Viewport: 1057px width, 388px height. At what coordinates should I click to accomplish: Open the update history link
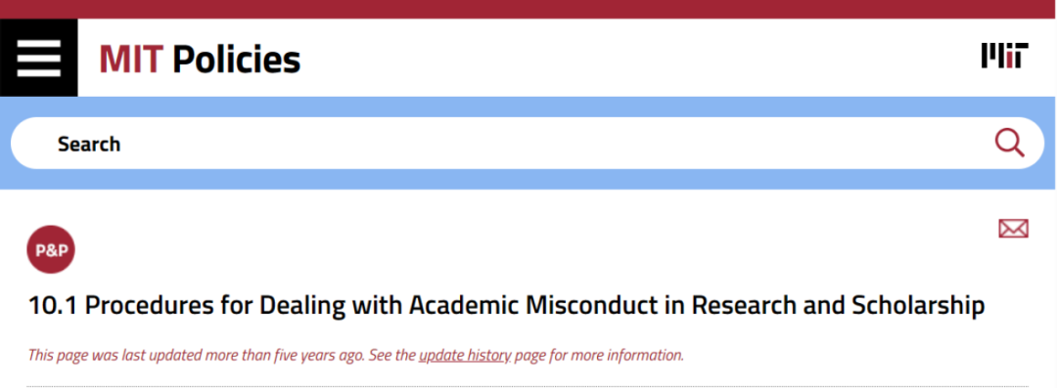(x=465, y=355)
